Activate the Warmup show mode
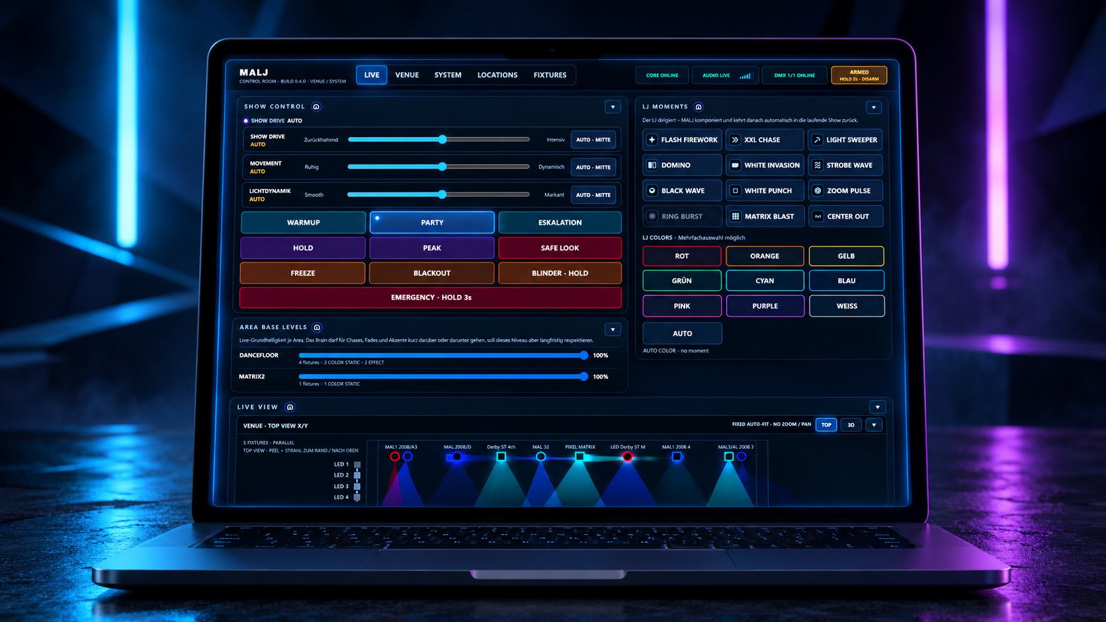 click(x=303, y=223)
